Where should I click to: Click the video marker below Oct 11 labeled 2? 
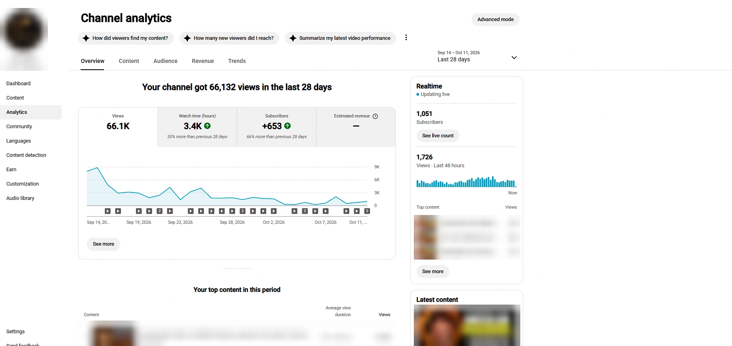[x=367, y=211]
